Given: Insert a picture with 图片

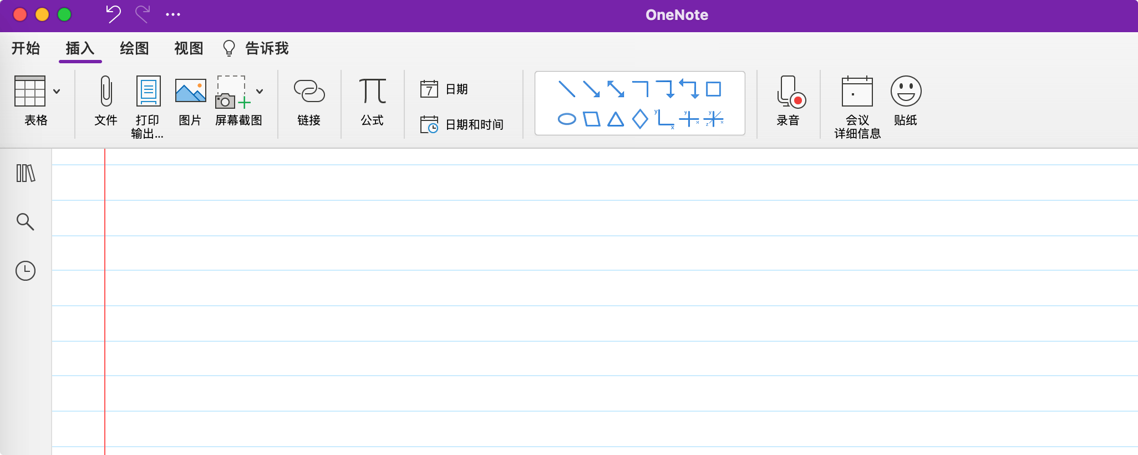Looking at the screenshot, I should pyautogui.click(x=190, y=101).
